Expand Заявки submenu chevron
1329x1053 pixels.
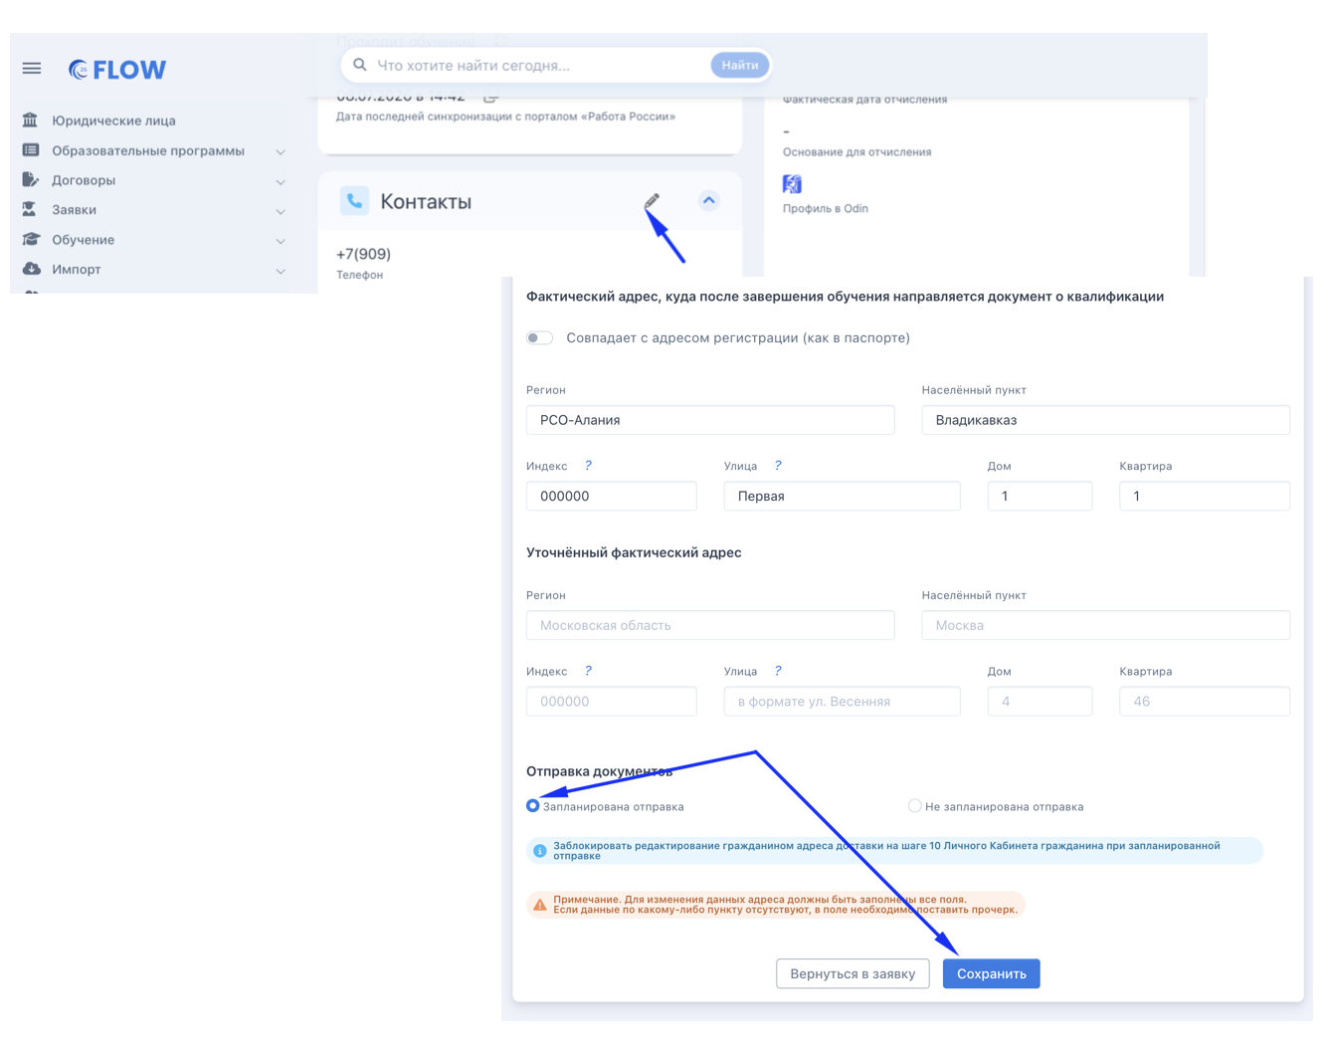click(281, 212)
